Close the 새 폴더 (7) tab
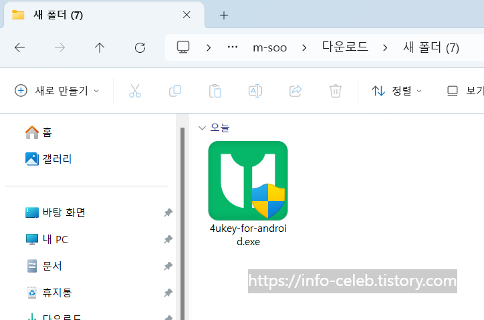 (x=187, y=15)
